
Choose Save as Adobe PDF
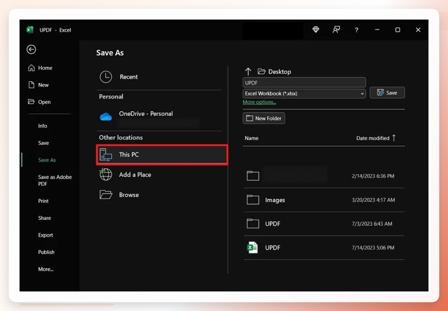pyautogui.click(x=55, y=181)
